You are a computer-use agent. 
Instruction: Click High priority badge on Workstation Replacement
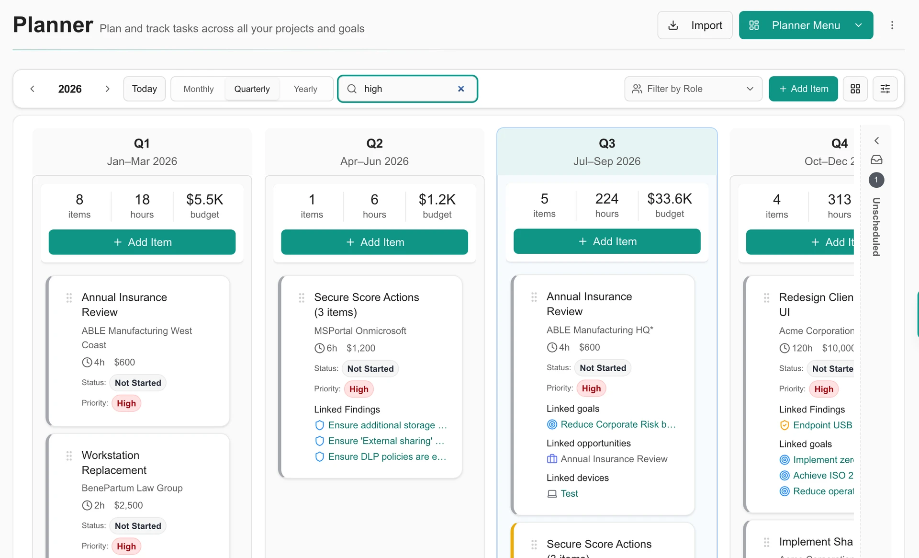click(126, 547)
